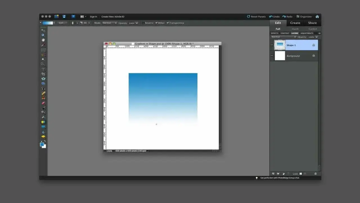Click the Reset Panels button
The width and height of the screenshot is (360, 203).
point(256,16)
